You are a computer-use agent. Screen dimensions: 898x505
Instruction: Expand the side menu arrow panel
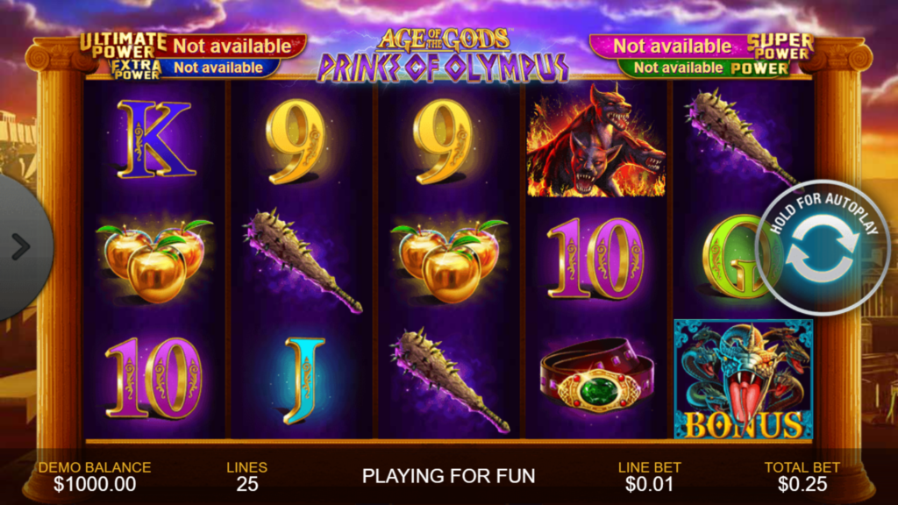tap(22, 246)
